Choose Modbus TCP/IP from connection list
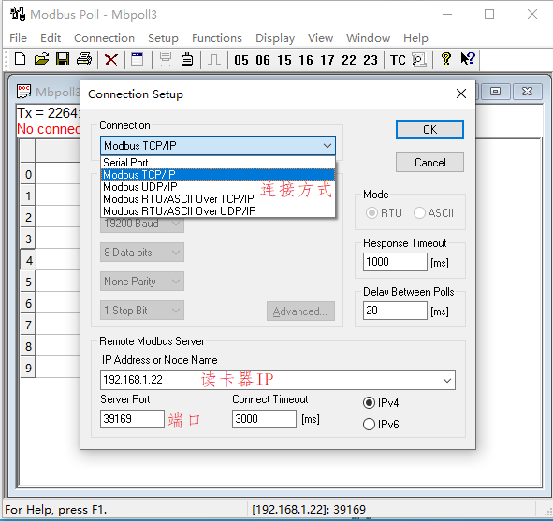 tap(218, 175)
